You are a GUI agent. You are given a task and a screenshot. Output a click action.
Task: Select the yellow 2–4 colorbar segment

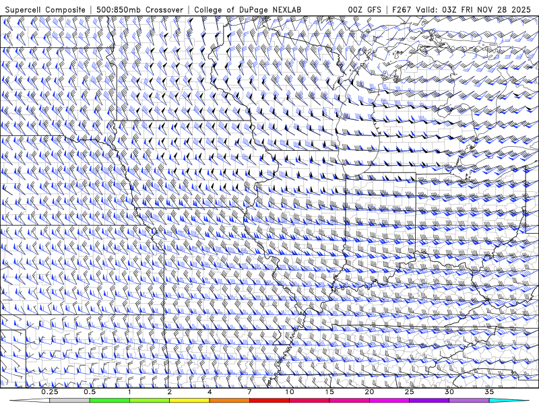pyautogui.click(x=189, y=401)
